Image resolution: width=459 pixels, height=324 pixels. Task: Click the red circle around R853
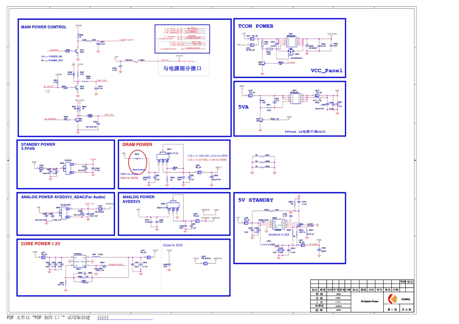click(137, 162)
